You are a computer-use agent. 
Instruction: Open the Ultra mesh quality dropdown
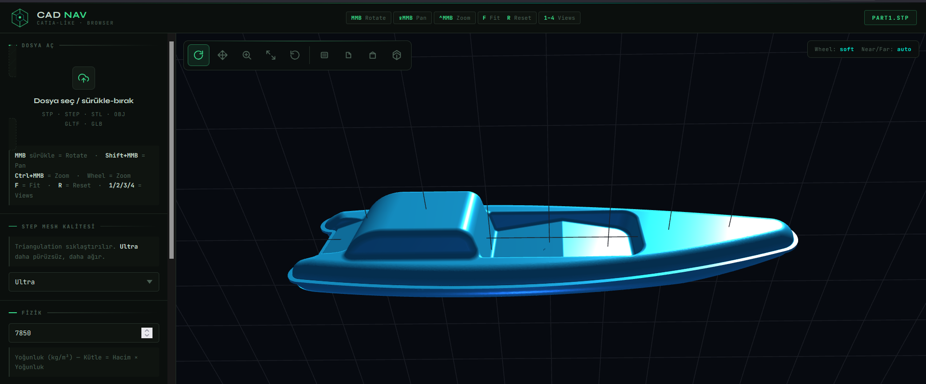click(83, 282)
